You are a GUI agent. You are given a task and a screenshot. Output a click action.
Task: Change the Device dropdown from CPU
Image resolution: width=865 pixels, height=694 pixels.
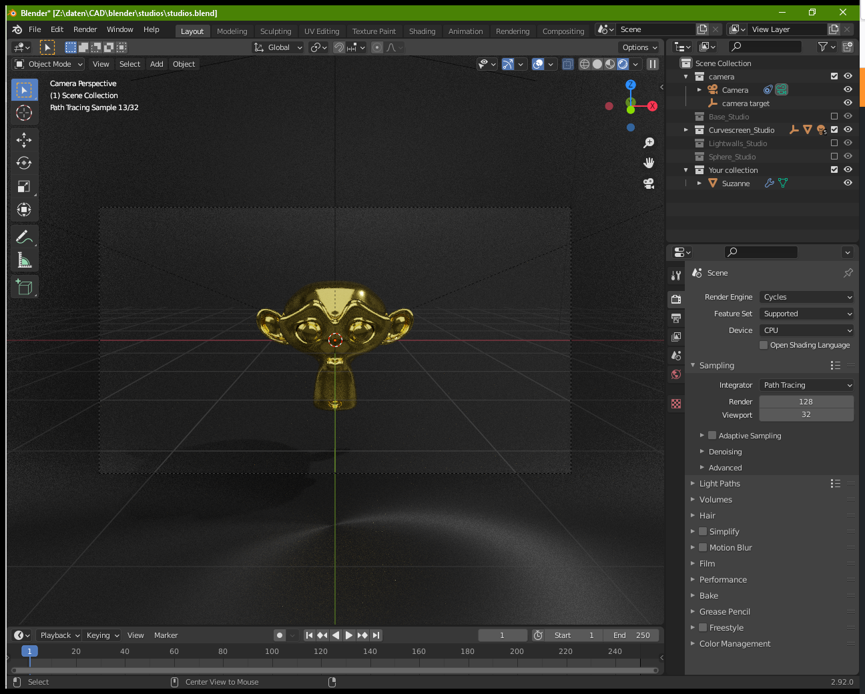(806, 330)
